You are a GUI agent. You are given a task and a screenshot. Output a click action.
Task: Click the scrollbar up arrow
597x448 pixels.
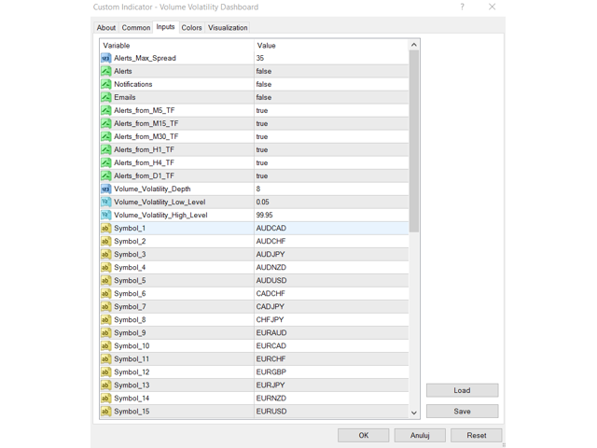click(414, 45)
